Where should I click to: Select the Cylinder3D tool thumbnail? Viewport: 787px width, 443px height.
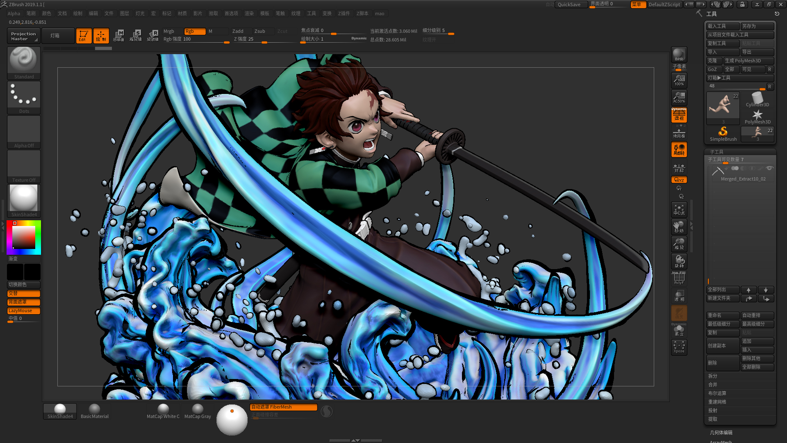(x=757, y=100)
